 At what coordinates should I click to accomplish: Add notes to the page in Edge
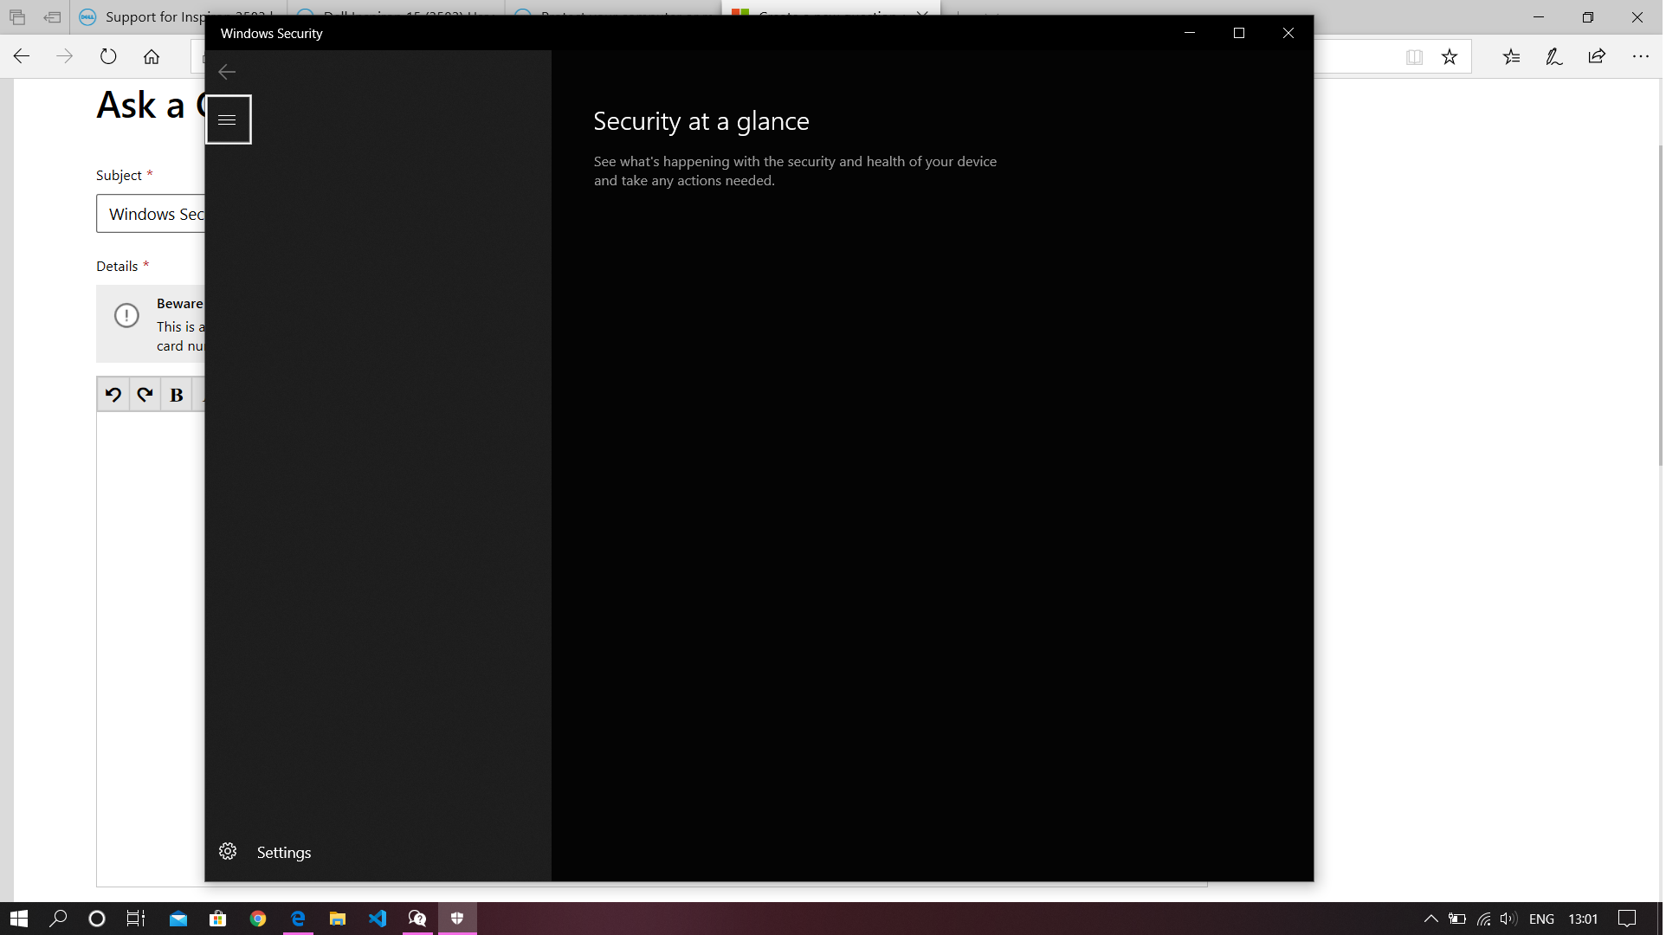point(1554,57)
